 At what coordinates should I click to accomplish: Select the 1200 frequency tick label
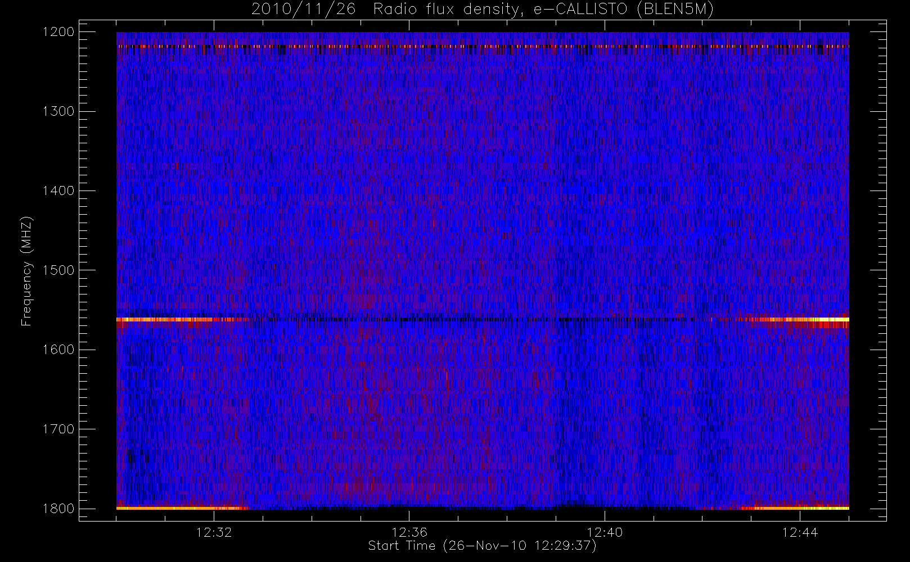tap(58, 32)
